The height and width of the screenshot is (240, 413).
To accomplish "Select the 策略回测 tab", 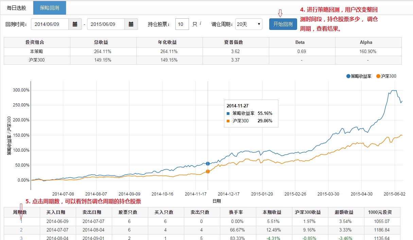I will 50,8.
